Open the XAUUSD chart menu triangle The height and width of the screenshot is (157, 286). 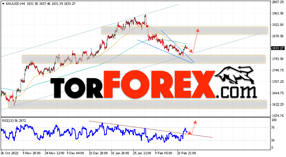pos(3,4)
